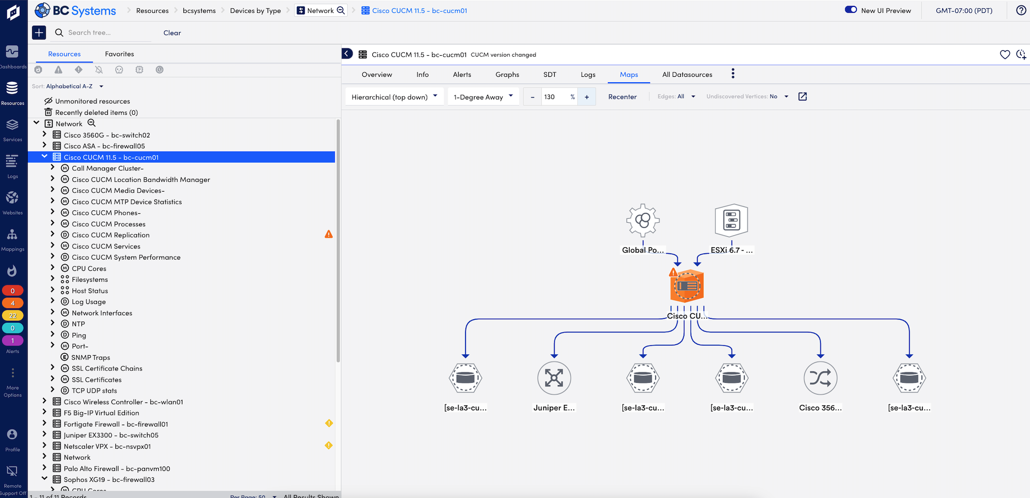
Task: Open the Edges: All dropdown
Action: point(676,97)
